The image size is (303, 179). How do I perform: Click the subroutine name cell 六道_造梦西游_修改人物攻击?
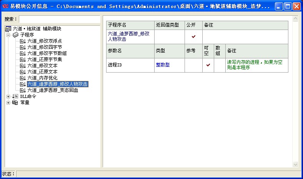(130, 37)
